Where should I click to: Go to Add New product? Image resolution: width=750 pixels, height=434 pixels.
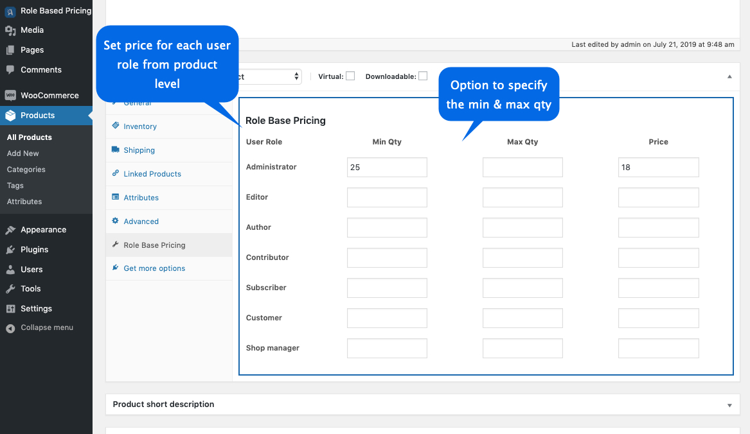(23, 153)
